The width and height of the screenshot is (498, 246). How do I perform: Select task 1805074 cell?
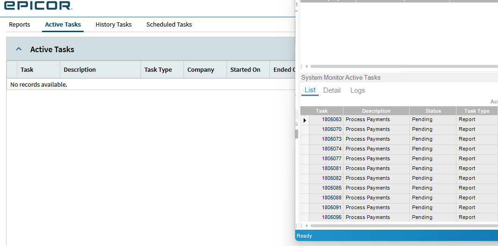pyautogui.click(x=326, y=149)
